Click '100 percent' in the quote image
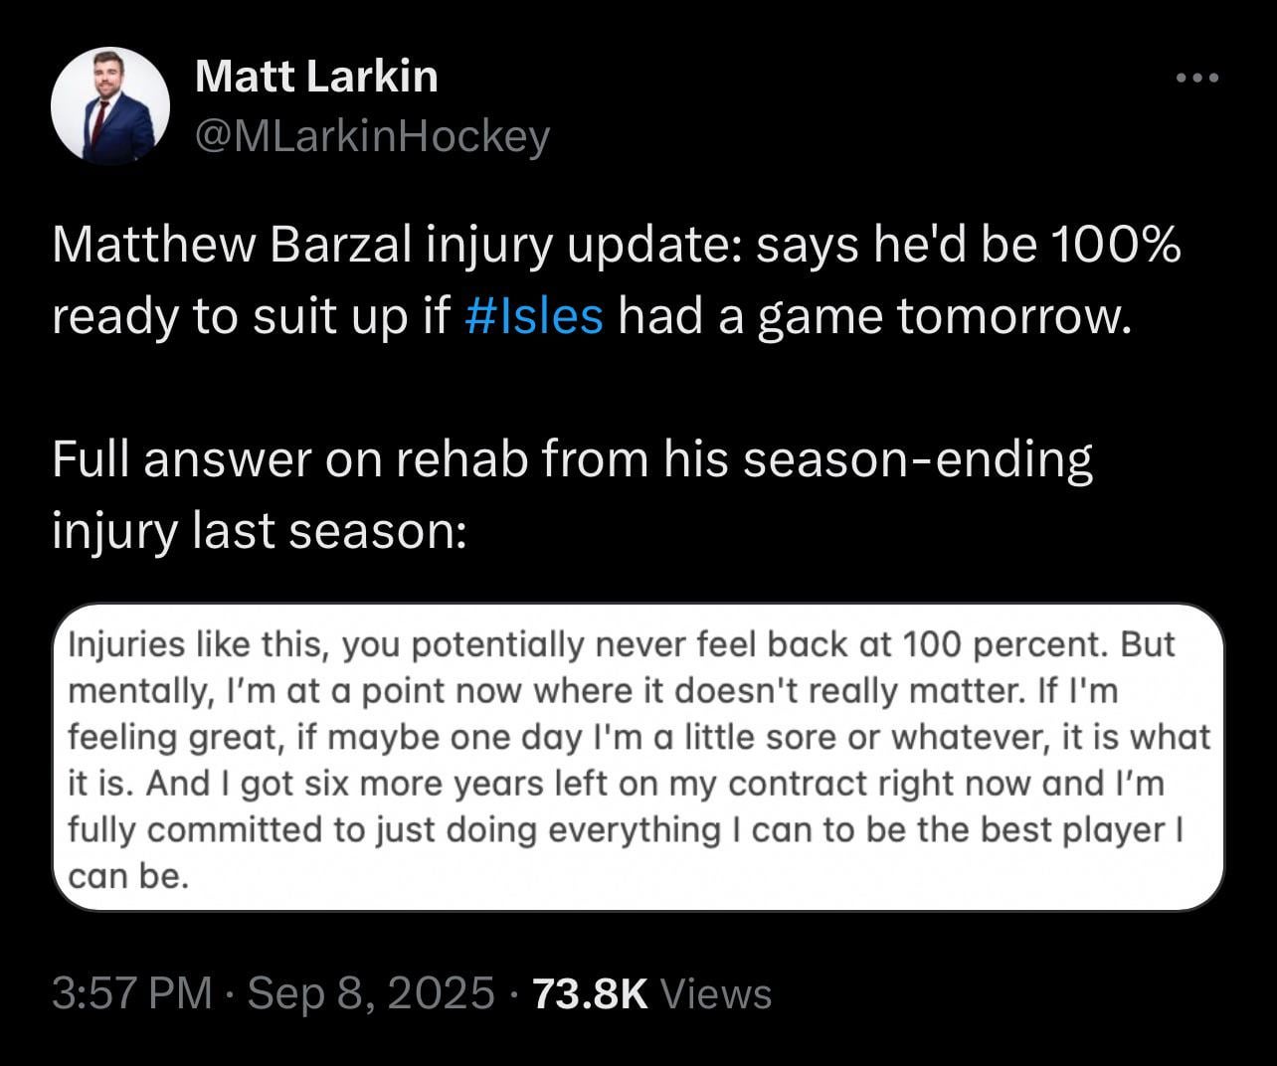 (x=1003, y=644)
